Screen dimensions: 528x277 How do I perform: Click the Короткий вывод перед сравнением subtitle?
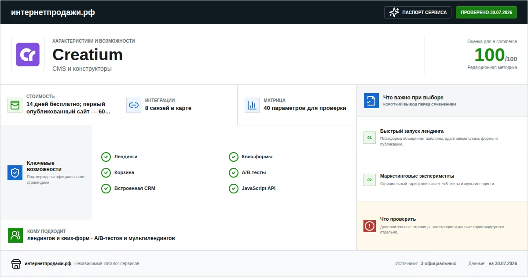point(420,105)
